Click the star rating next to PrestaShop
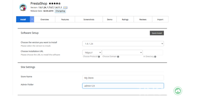199x106 pixels. pyautogui.click(x=55, y=3)
